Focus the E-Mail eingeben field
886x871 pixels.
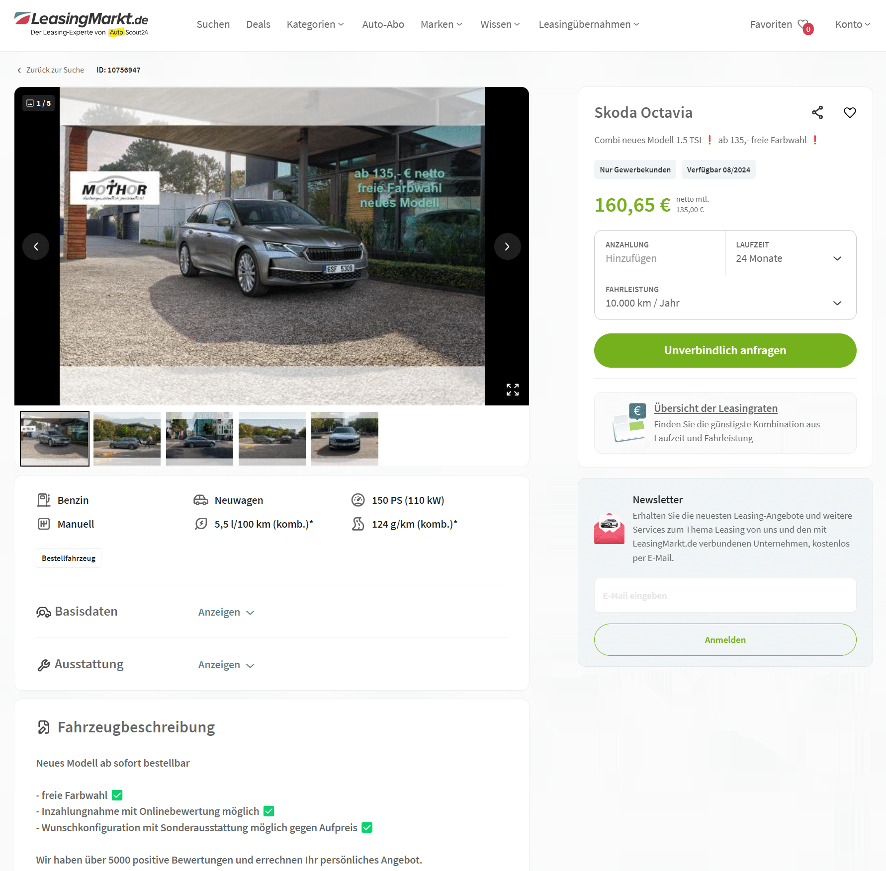[725, 596]
